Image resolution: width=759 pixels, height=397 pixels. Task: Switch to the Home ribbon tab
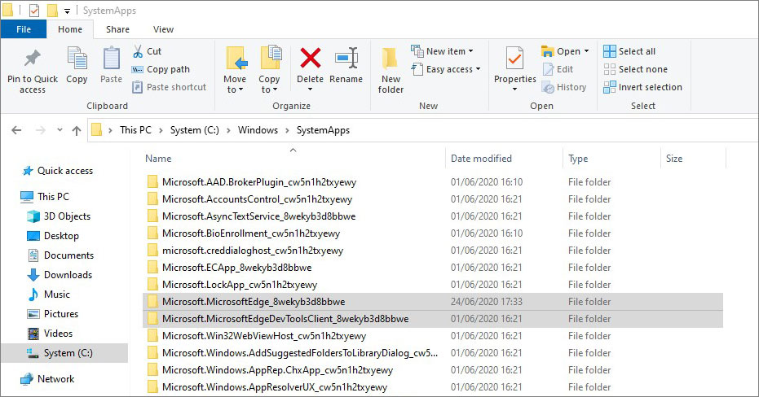tap(70, 29)
